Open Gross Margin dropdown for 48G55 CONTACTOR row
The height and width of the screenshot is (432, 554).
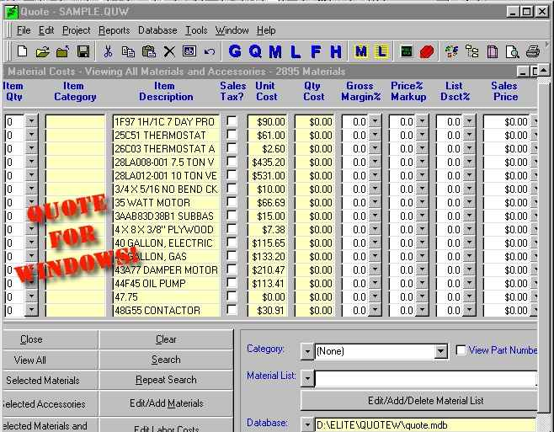375,311
